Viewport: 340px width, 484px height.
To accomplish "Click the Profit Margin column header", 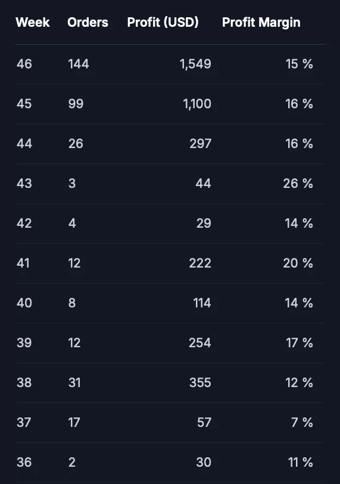I will [261, 23].
